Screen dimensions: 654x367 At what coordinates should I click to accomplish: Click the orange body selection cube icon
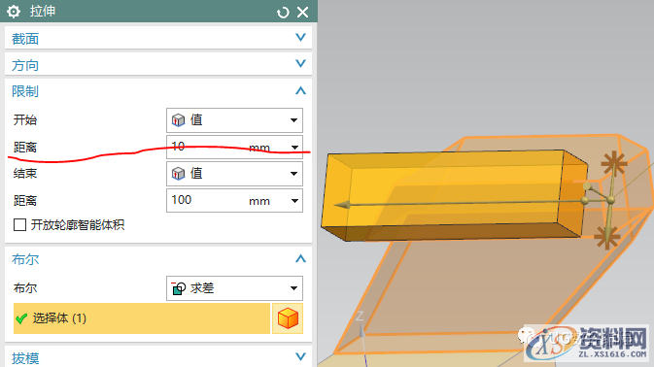tap(288, 318)
